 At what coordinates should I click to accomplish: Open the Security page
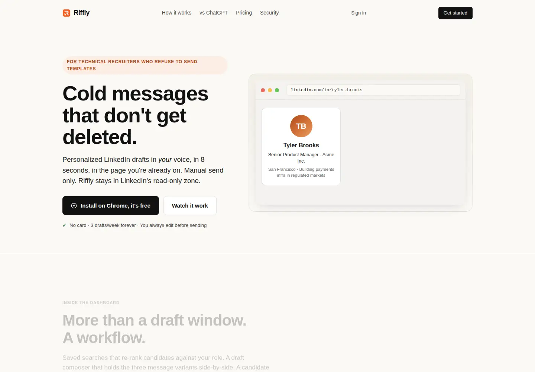[269, 13]
